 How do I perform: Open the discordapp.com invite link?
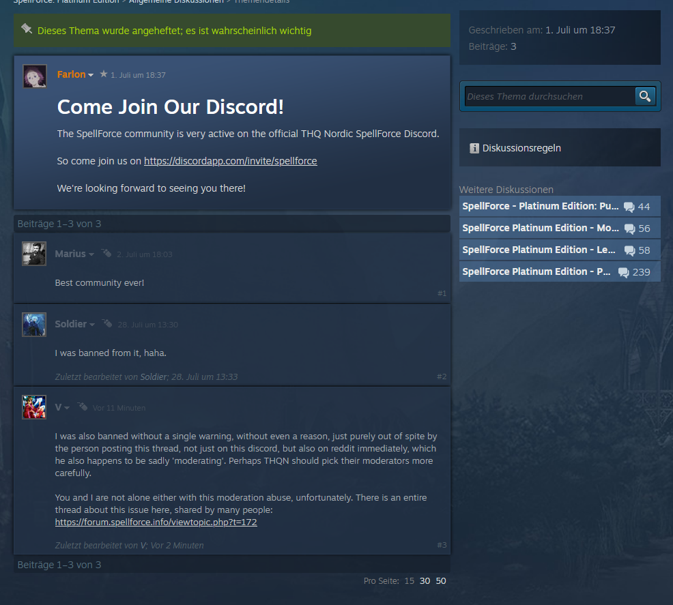click(x=231, y=161)
